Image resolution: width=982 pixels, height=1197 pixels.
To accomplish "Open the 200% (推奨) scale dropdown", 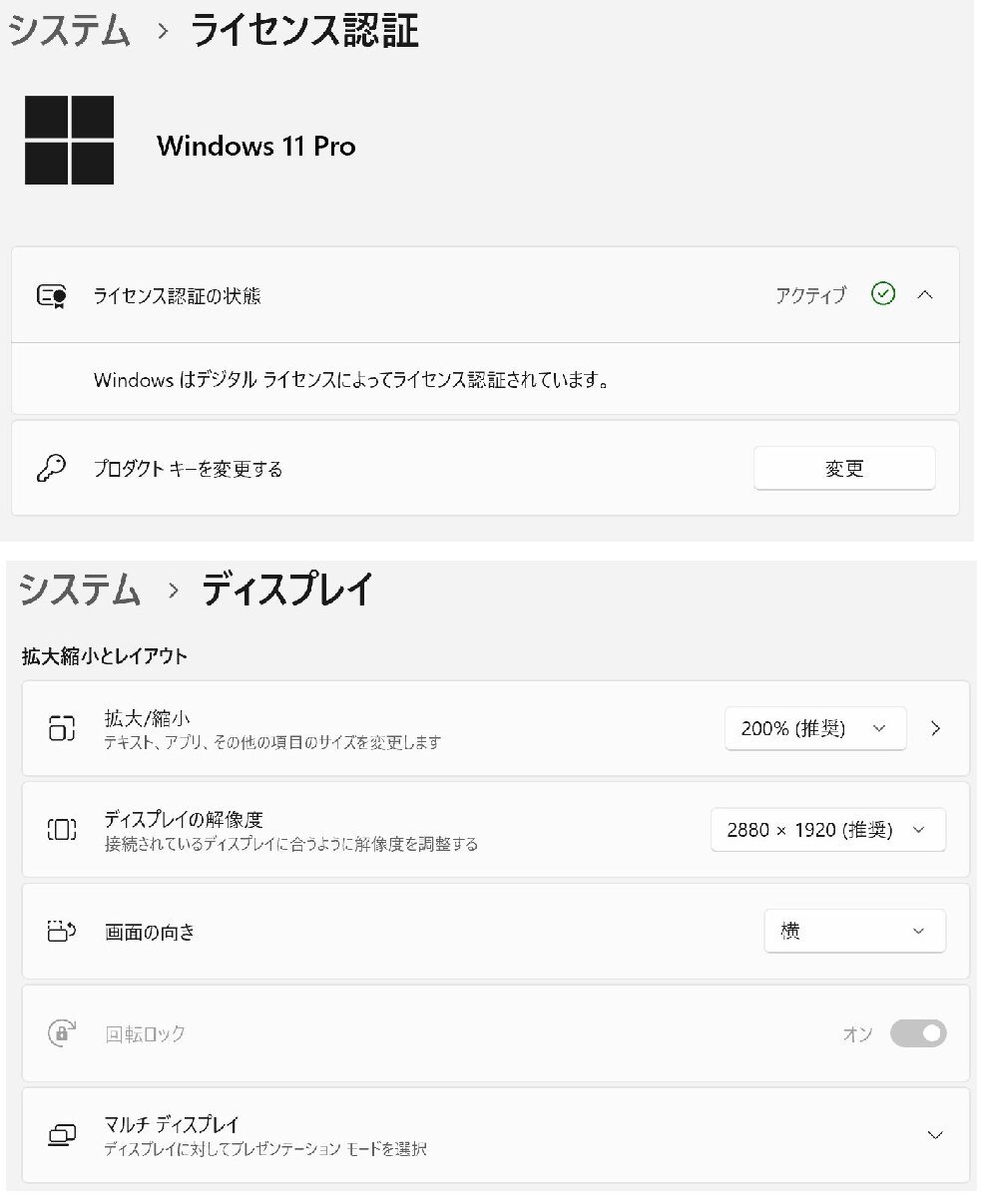I will (x=815, y=728).
